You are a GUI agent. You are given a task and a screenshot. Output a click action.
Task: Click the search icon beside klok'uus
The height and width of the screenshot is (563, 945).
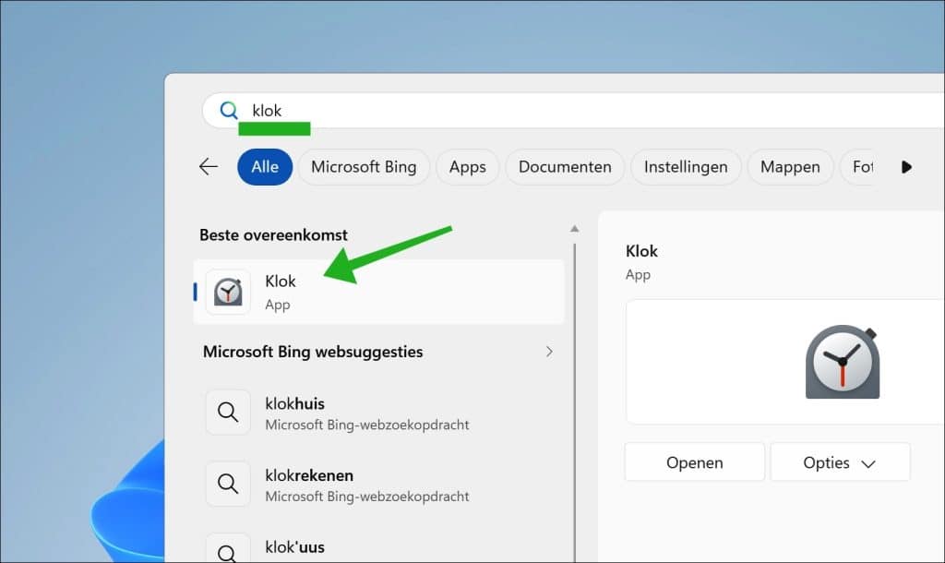tap(228, 549)
